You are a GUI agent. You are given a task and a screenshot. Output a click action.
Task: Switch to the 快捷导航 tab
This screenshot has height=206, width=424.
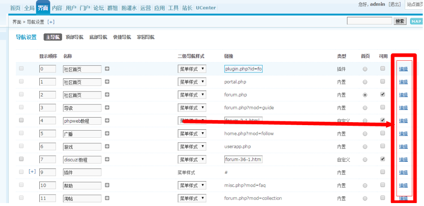pos(122,37)
